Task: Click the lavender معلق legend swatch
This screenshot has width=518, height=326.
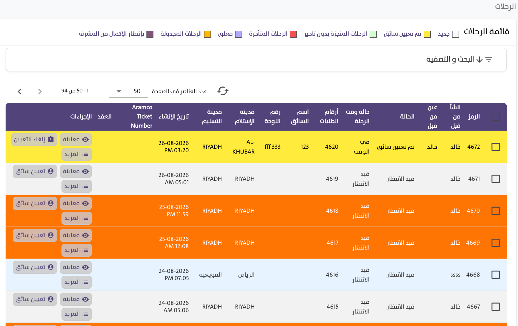Action: coord(239,34)
